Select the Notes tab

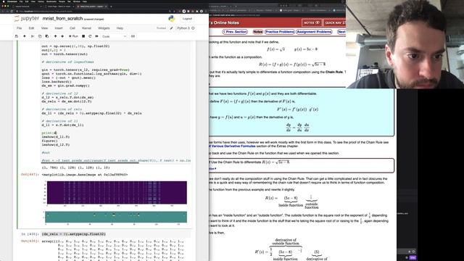258,32
